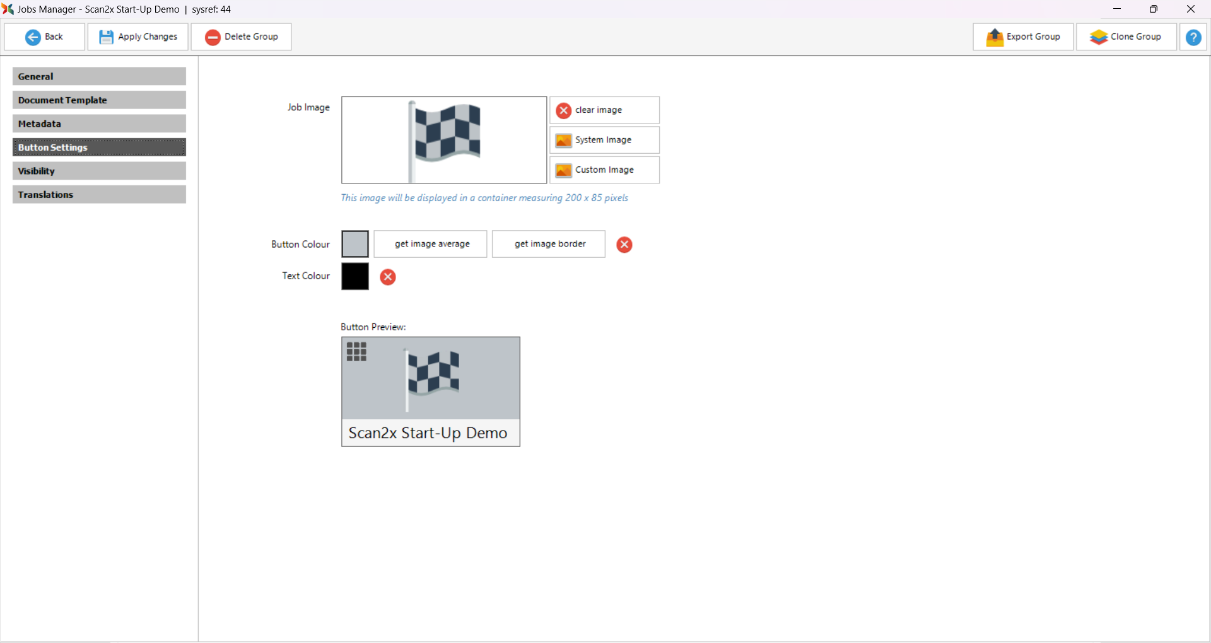This screenshot has height=643, width=1211.
Task: Save with the Apply Changes button
Action: coord(138,37)
